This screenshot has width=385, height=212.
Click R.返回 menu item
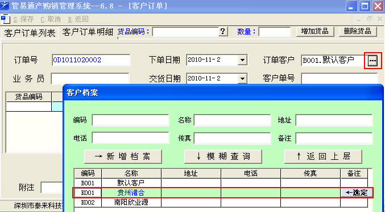click(78, 19)
